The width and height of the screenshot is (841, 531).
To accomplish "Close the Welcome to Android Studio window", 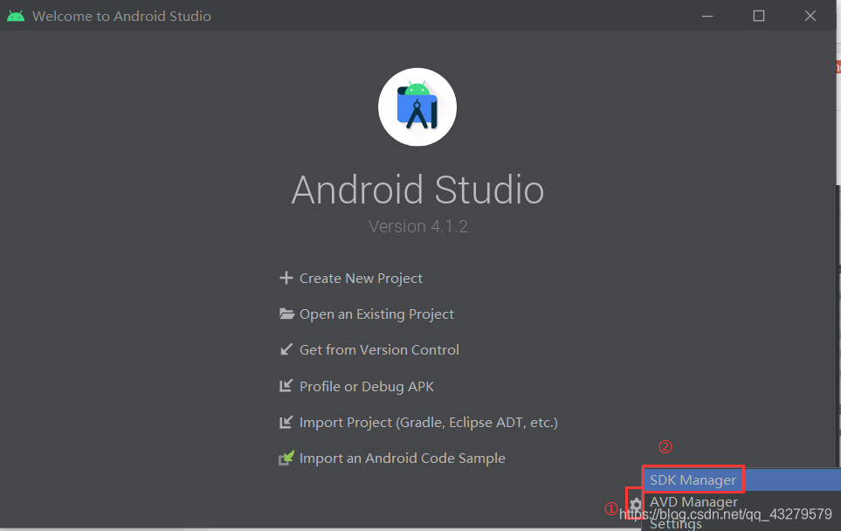I will [x=810, y=16].
